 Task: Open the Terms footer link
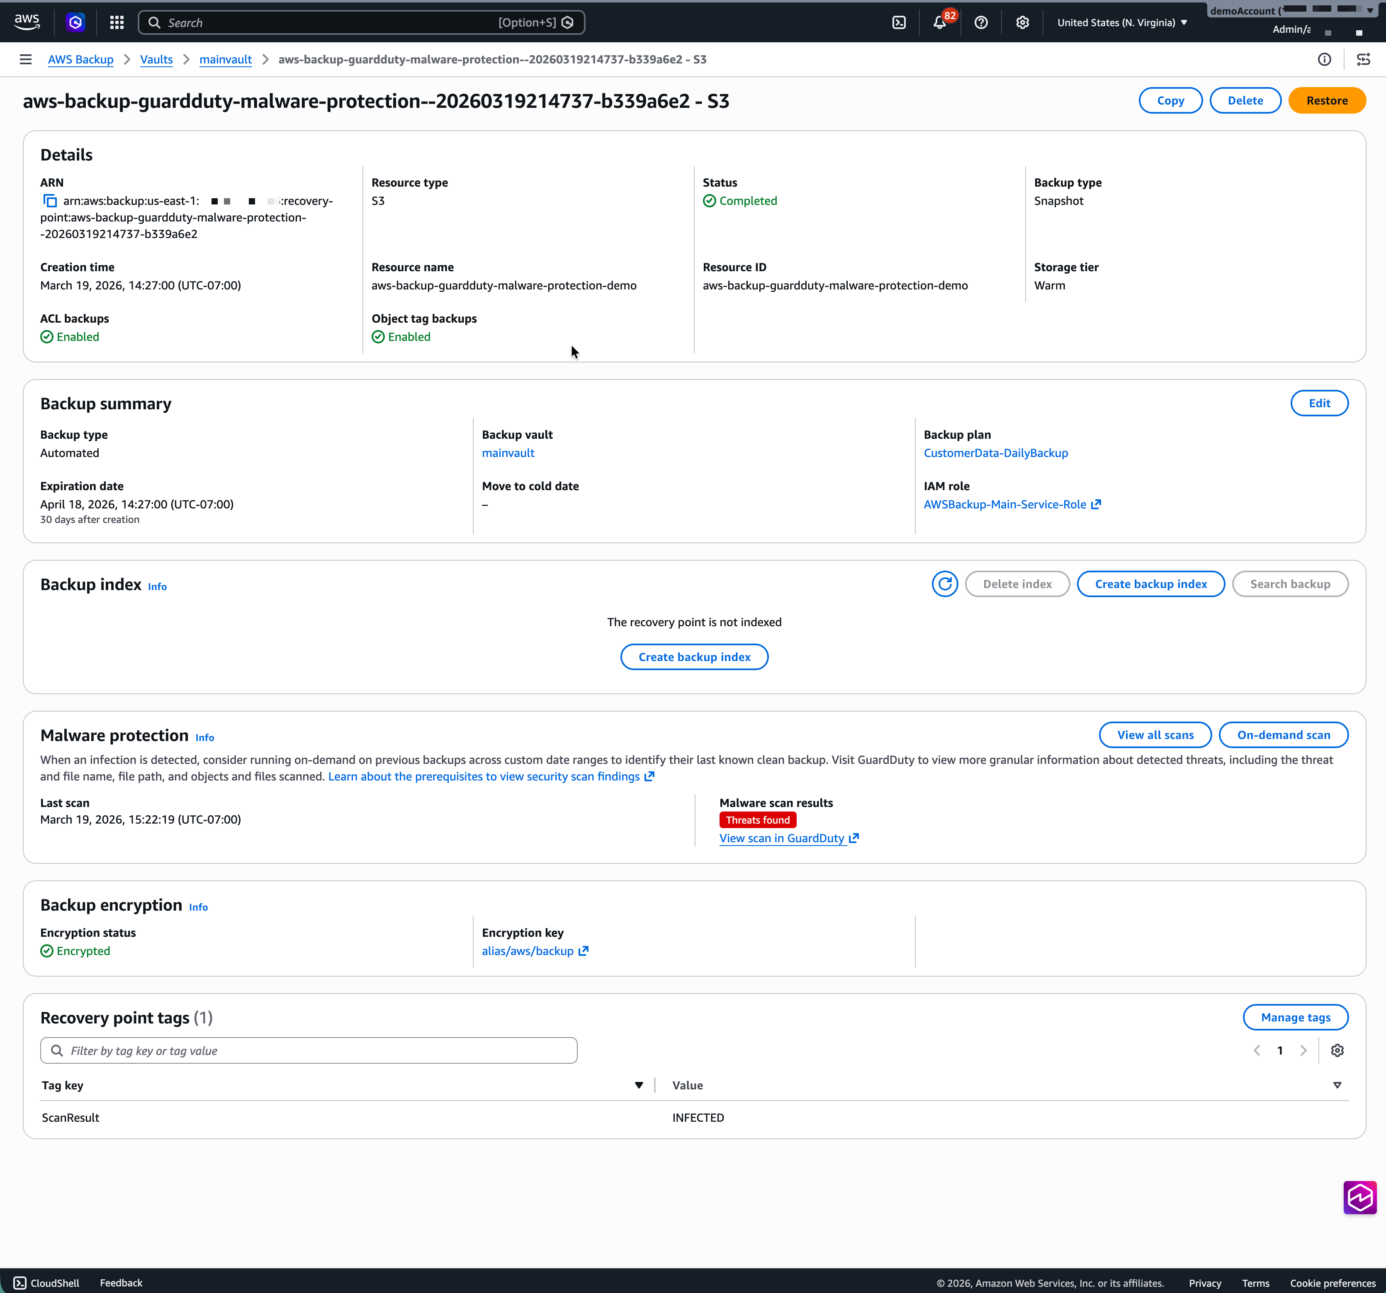1255,1283
